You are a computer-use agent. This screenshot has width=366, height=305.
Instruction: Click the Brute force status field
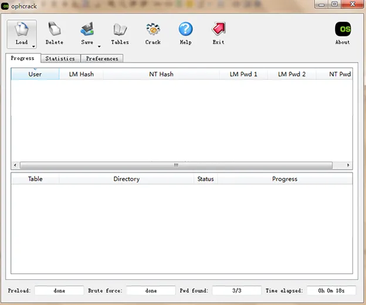click(151, 290)
